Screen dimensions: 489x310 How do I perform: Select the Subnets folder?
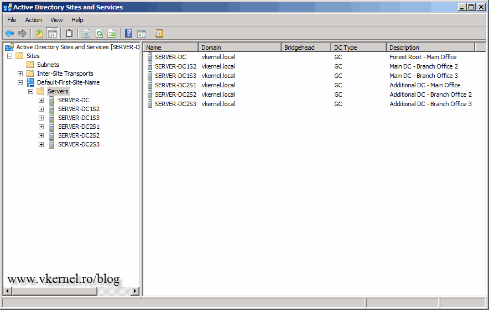(48, 65)
